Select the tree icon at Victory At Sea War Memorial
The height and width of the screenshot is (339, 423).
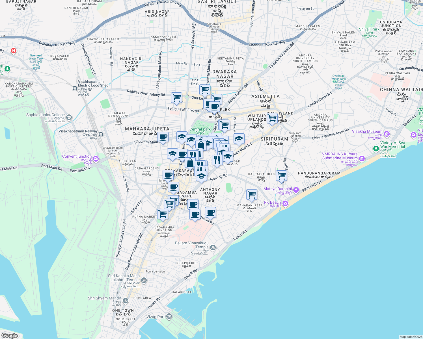coord(376,148)
